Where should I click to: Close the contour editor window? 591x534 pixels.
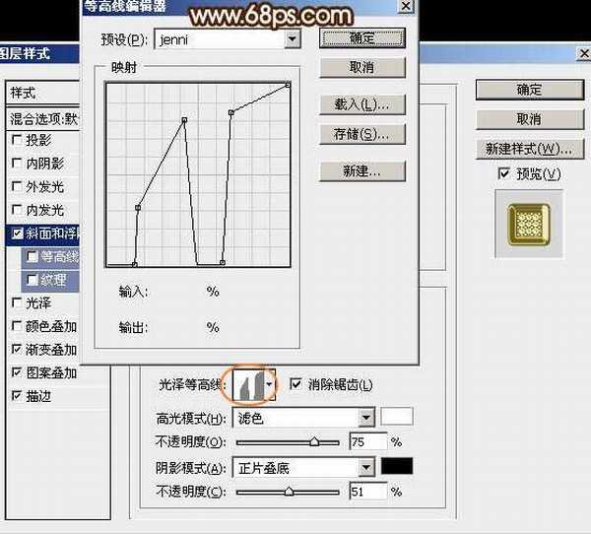(406, 6)
